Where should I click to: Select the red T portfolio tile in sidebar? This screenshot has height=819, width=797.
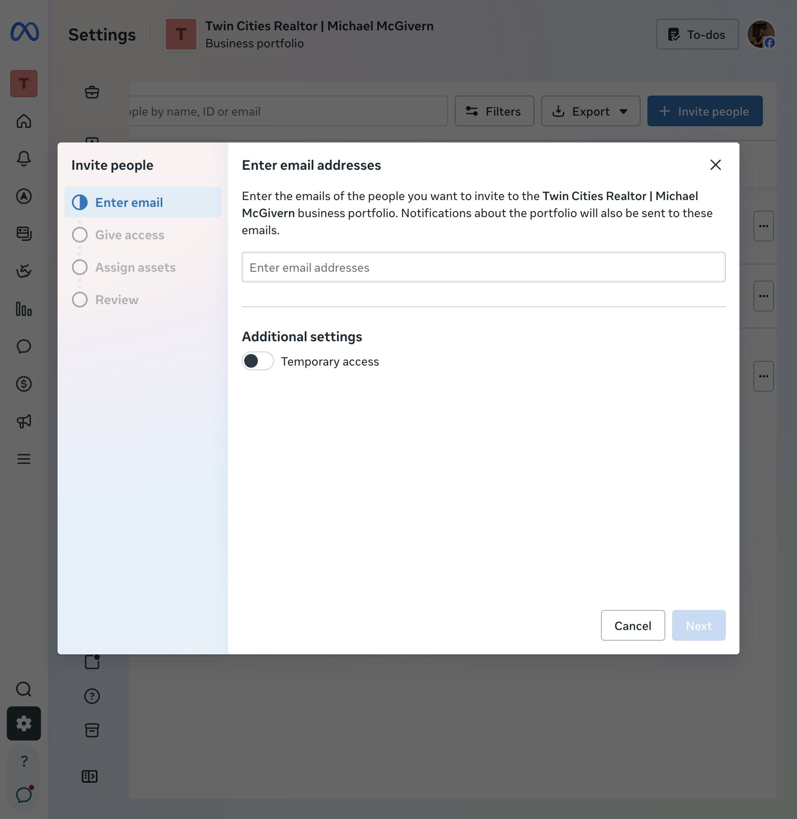(x=24, y=84)
